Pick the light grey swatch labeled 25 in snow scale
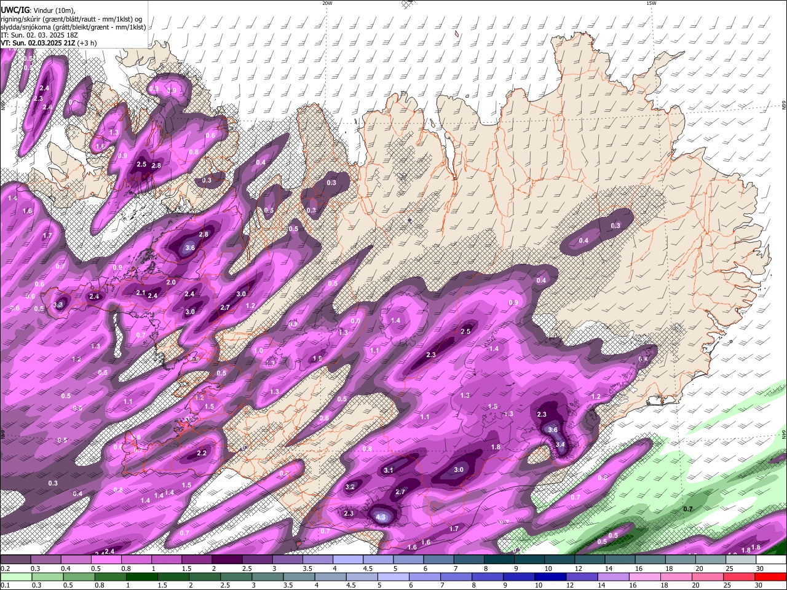 tap(741, 560)
